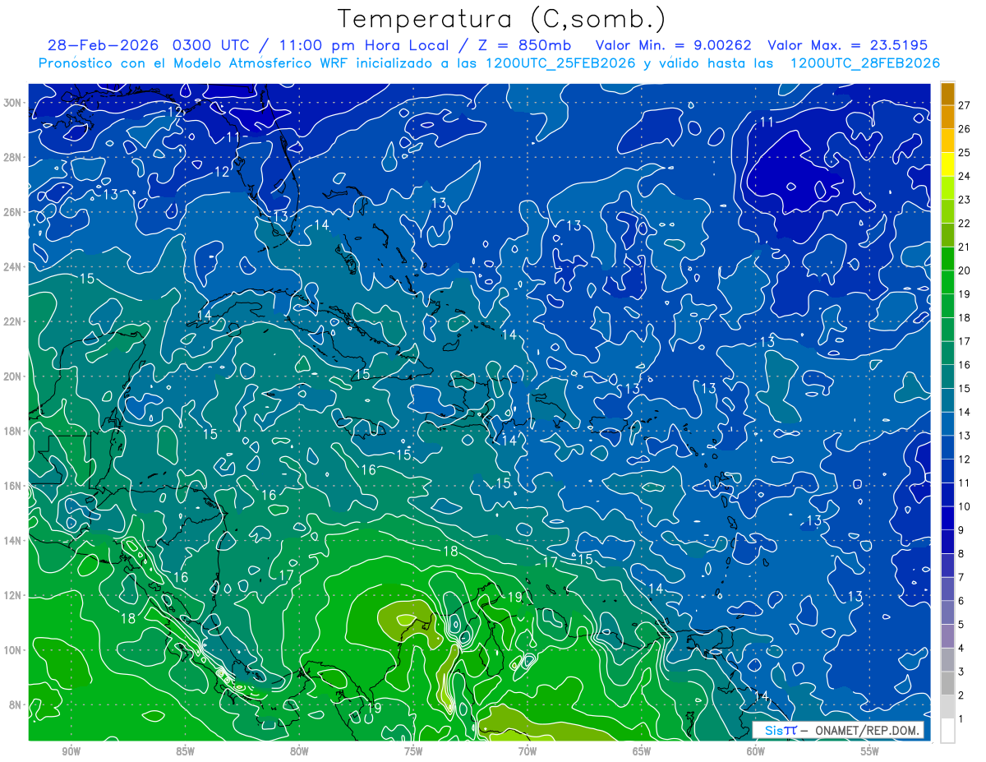Click the top orange-brown swatch of the color legend
This screenshot has height=762, width=986.
pyautogui.click(x=947, y=94)
